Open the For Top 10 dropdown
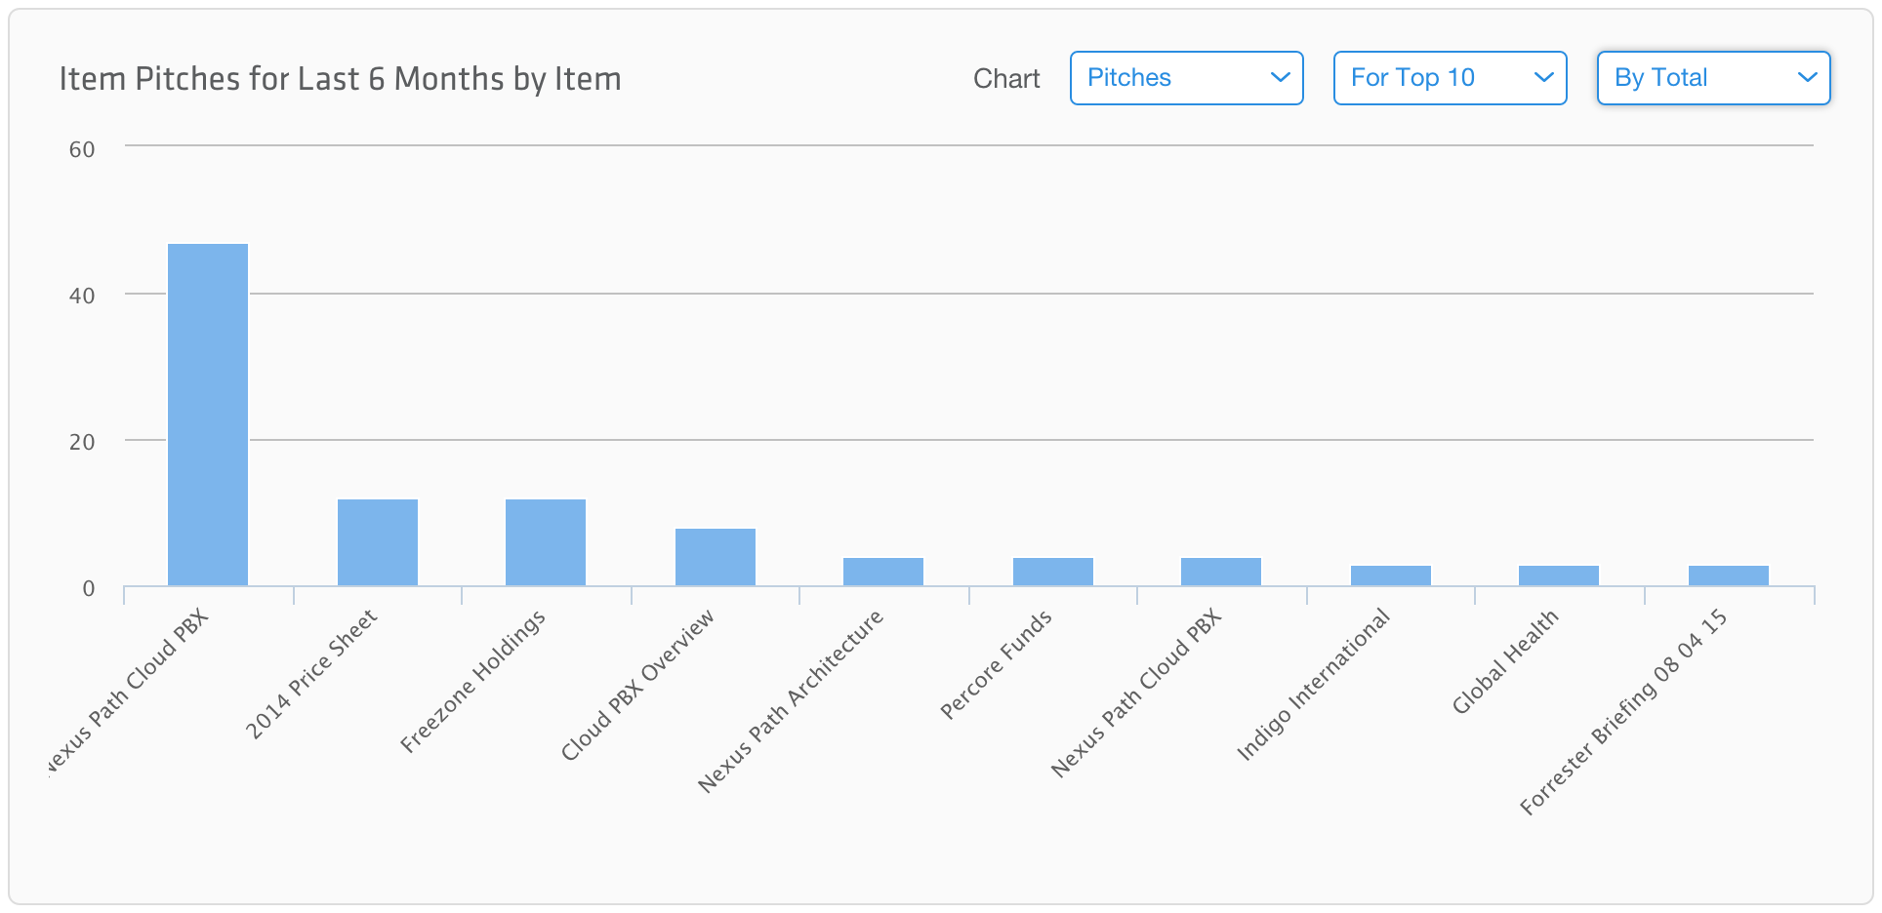The height and width of the screenshot is (913, 1882). [x=1450, y=78]
